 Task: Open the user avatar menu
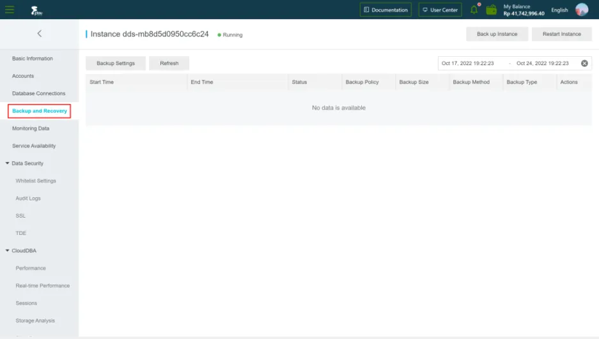point(582,10)
